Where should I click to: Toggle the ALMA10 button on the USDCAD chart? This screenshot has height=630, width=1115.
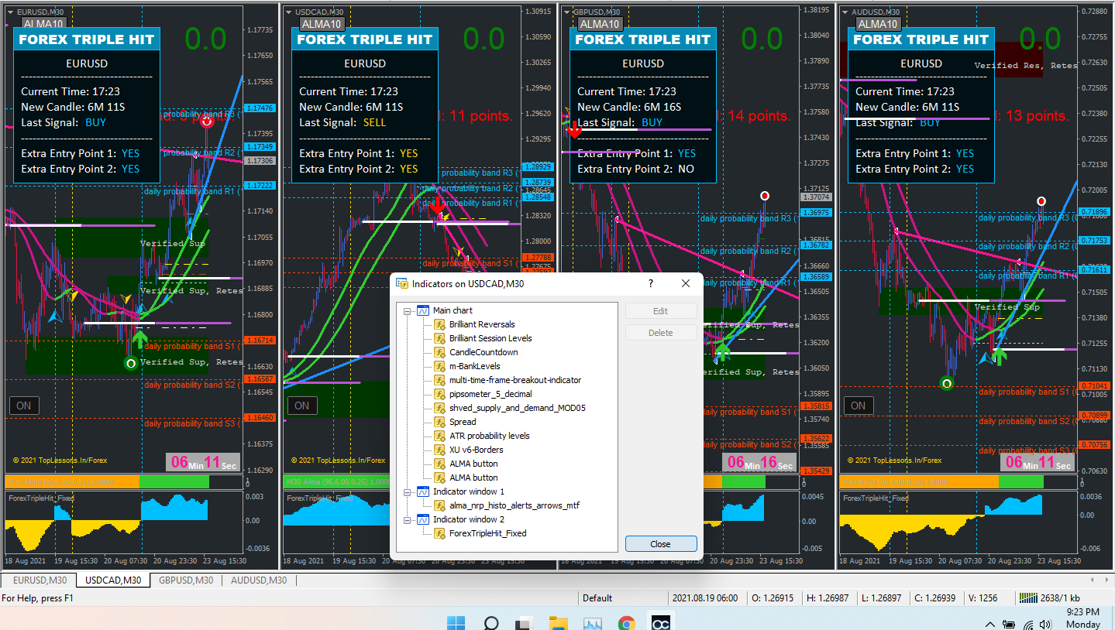pos(321,23)
